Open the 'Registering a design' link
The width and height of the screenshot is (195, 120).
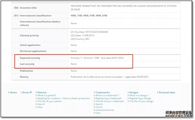[x=140, y=99]
